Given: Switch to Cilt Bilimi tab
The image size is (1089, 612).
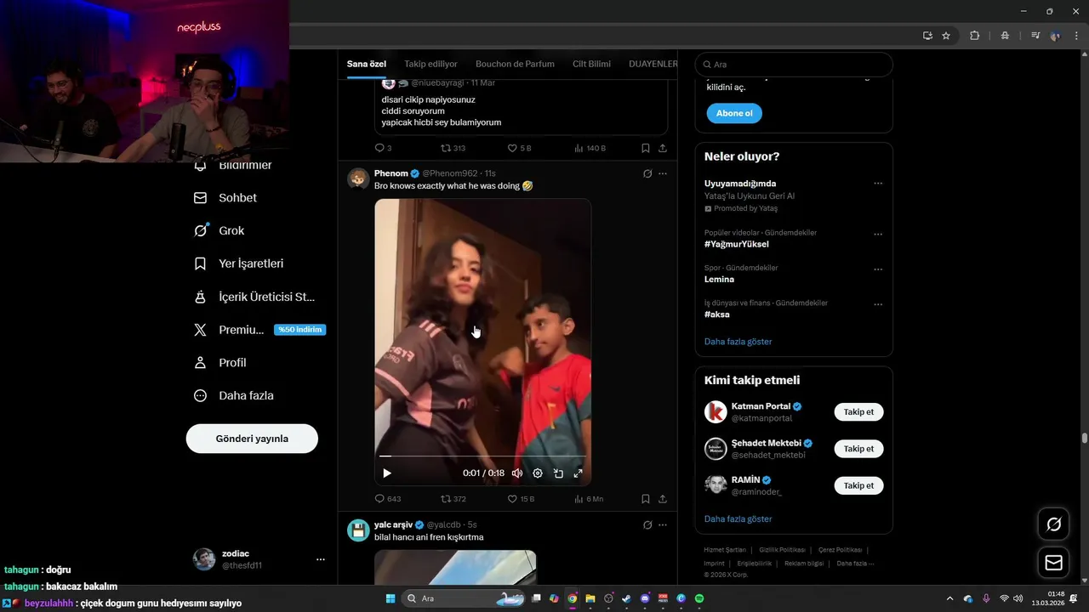Looking at the screenshot, I should (x=591, y=64).
